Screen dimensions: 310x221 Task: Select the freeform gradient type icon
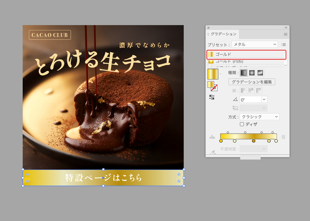tap(260, 73)
